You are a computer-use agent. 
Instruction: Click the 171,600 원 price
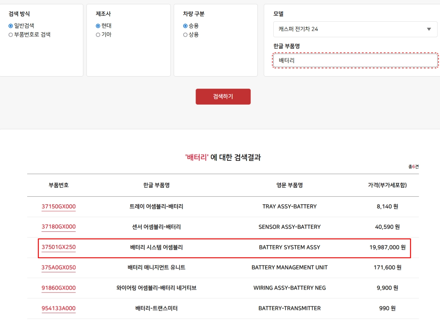(387, 267)
